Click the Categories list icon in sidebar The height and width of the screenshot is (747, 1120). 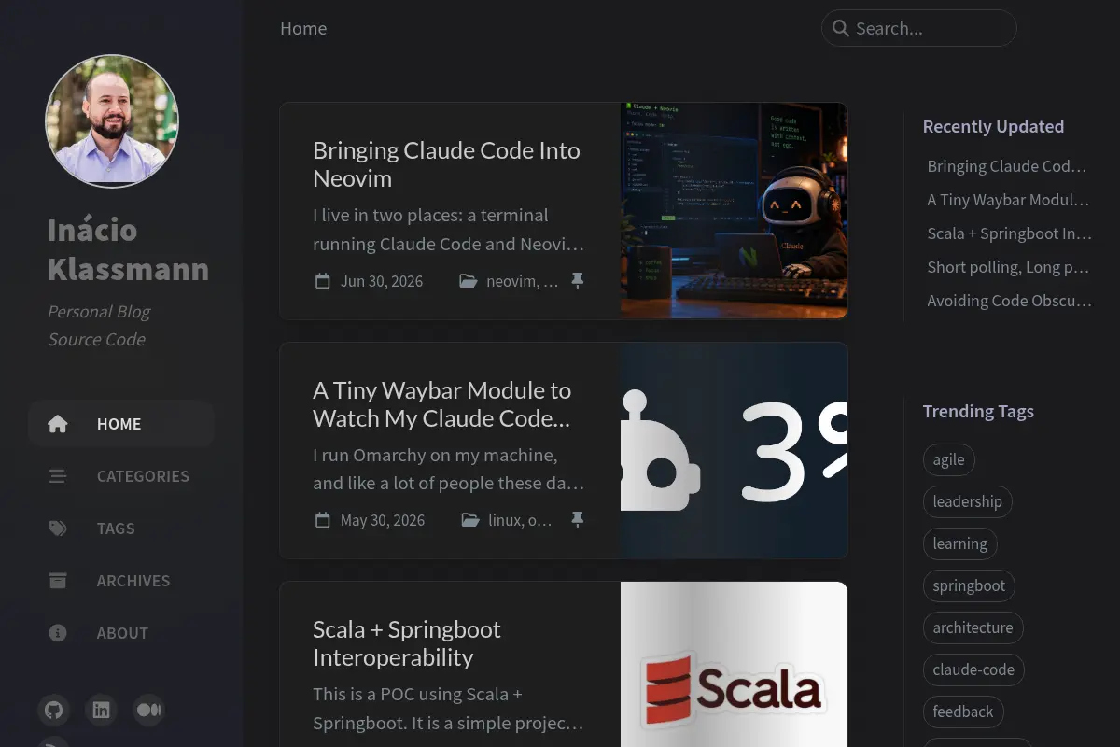pos(58,476)
